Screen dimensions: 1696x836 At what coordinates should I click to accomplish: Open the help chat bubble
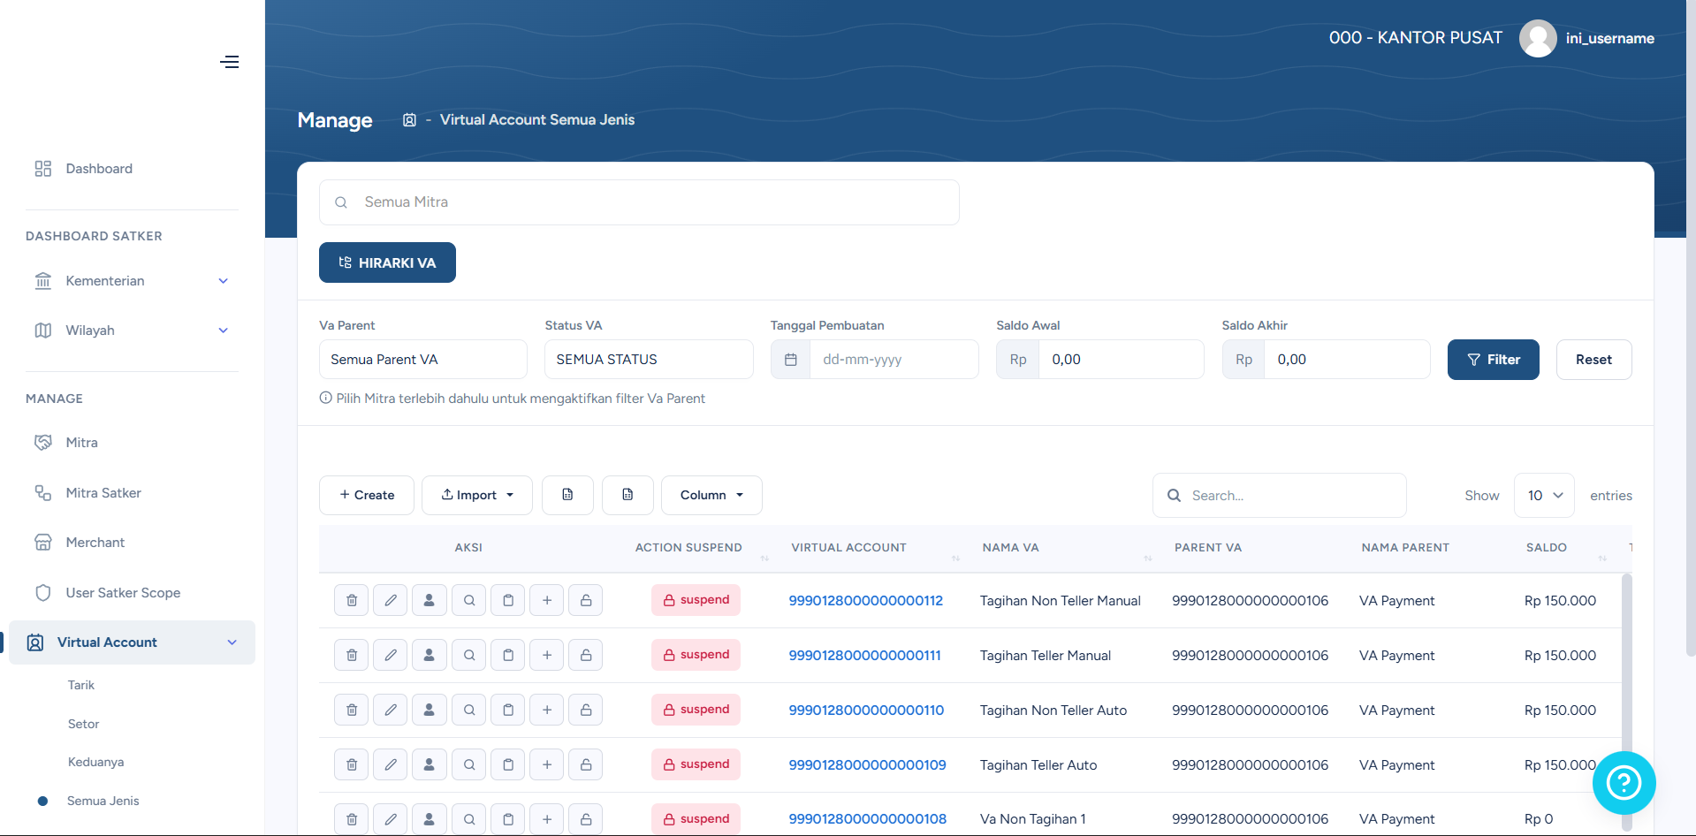point(1624,783)
